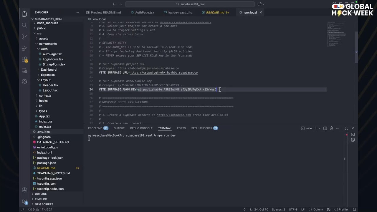The height and width of the screenshot is (212, 377).
Task: Open the Remote Explorer icon
Action: (24, 71)
